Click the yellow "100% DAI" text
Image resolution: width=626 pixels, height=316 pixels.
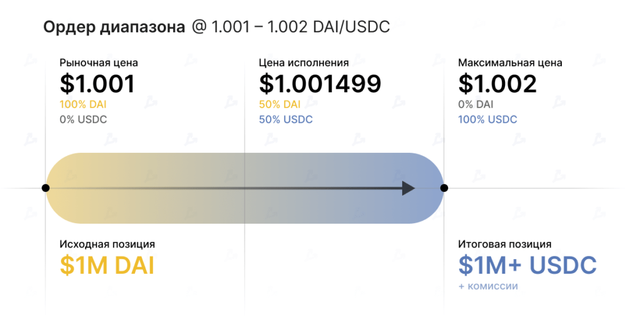(x=83, y=105)
